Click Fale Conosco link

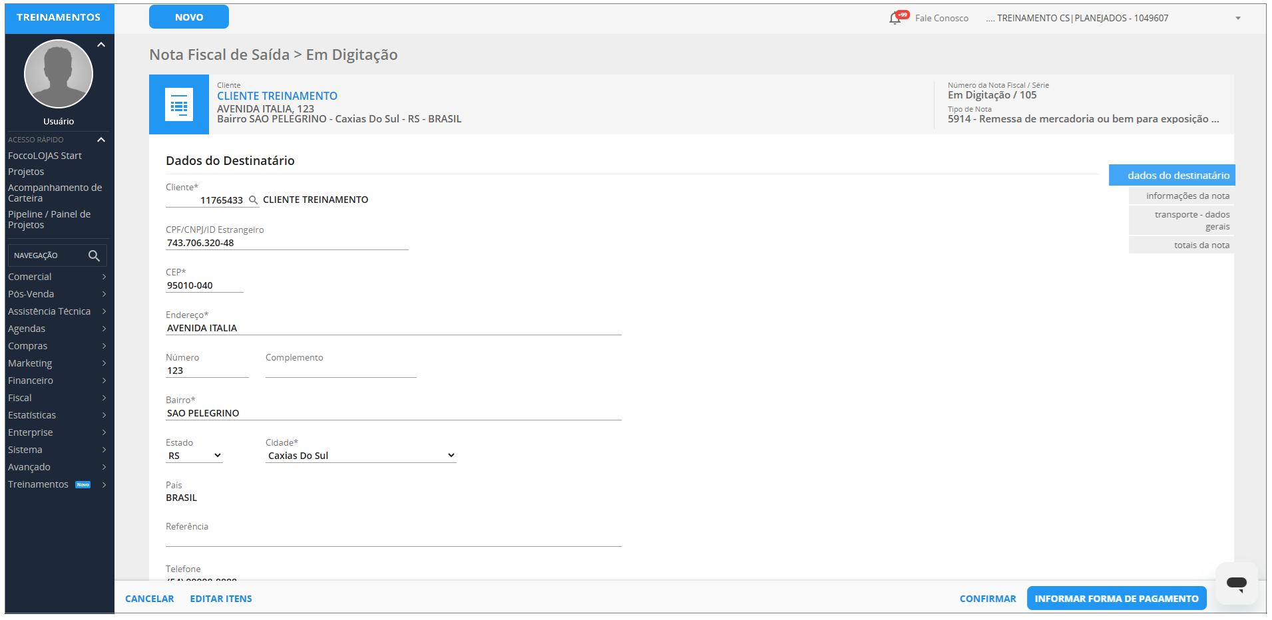click(x=941, y=18)
